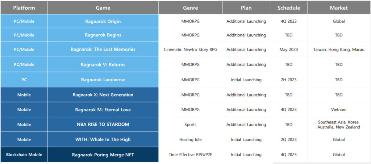This screenshot has width=371, height=164.
Task: Click Ragnarok Poring Merge NFT cell
Action: coord(103,155)
